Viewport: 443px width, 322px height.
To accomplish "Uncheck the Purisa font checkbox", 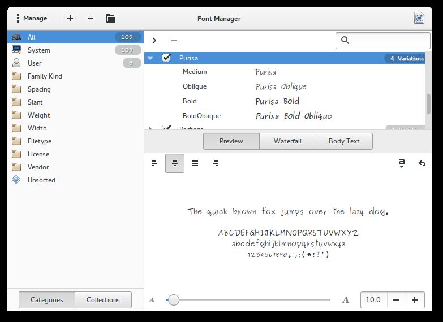I will point(166,58).
